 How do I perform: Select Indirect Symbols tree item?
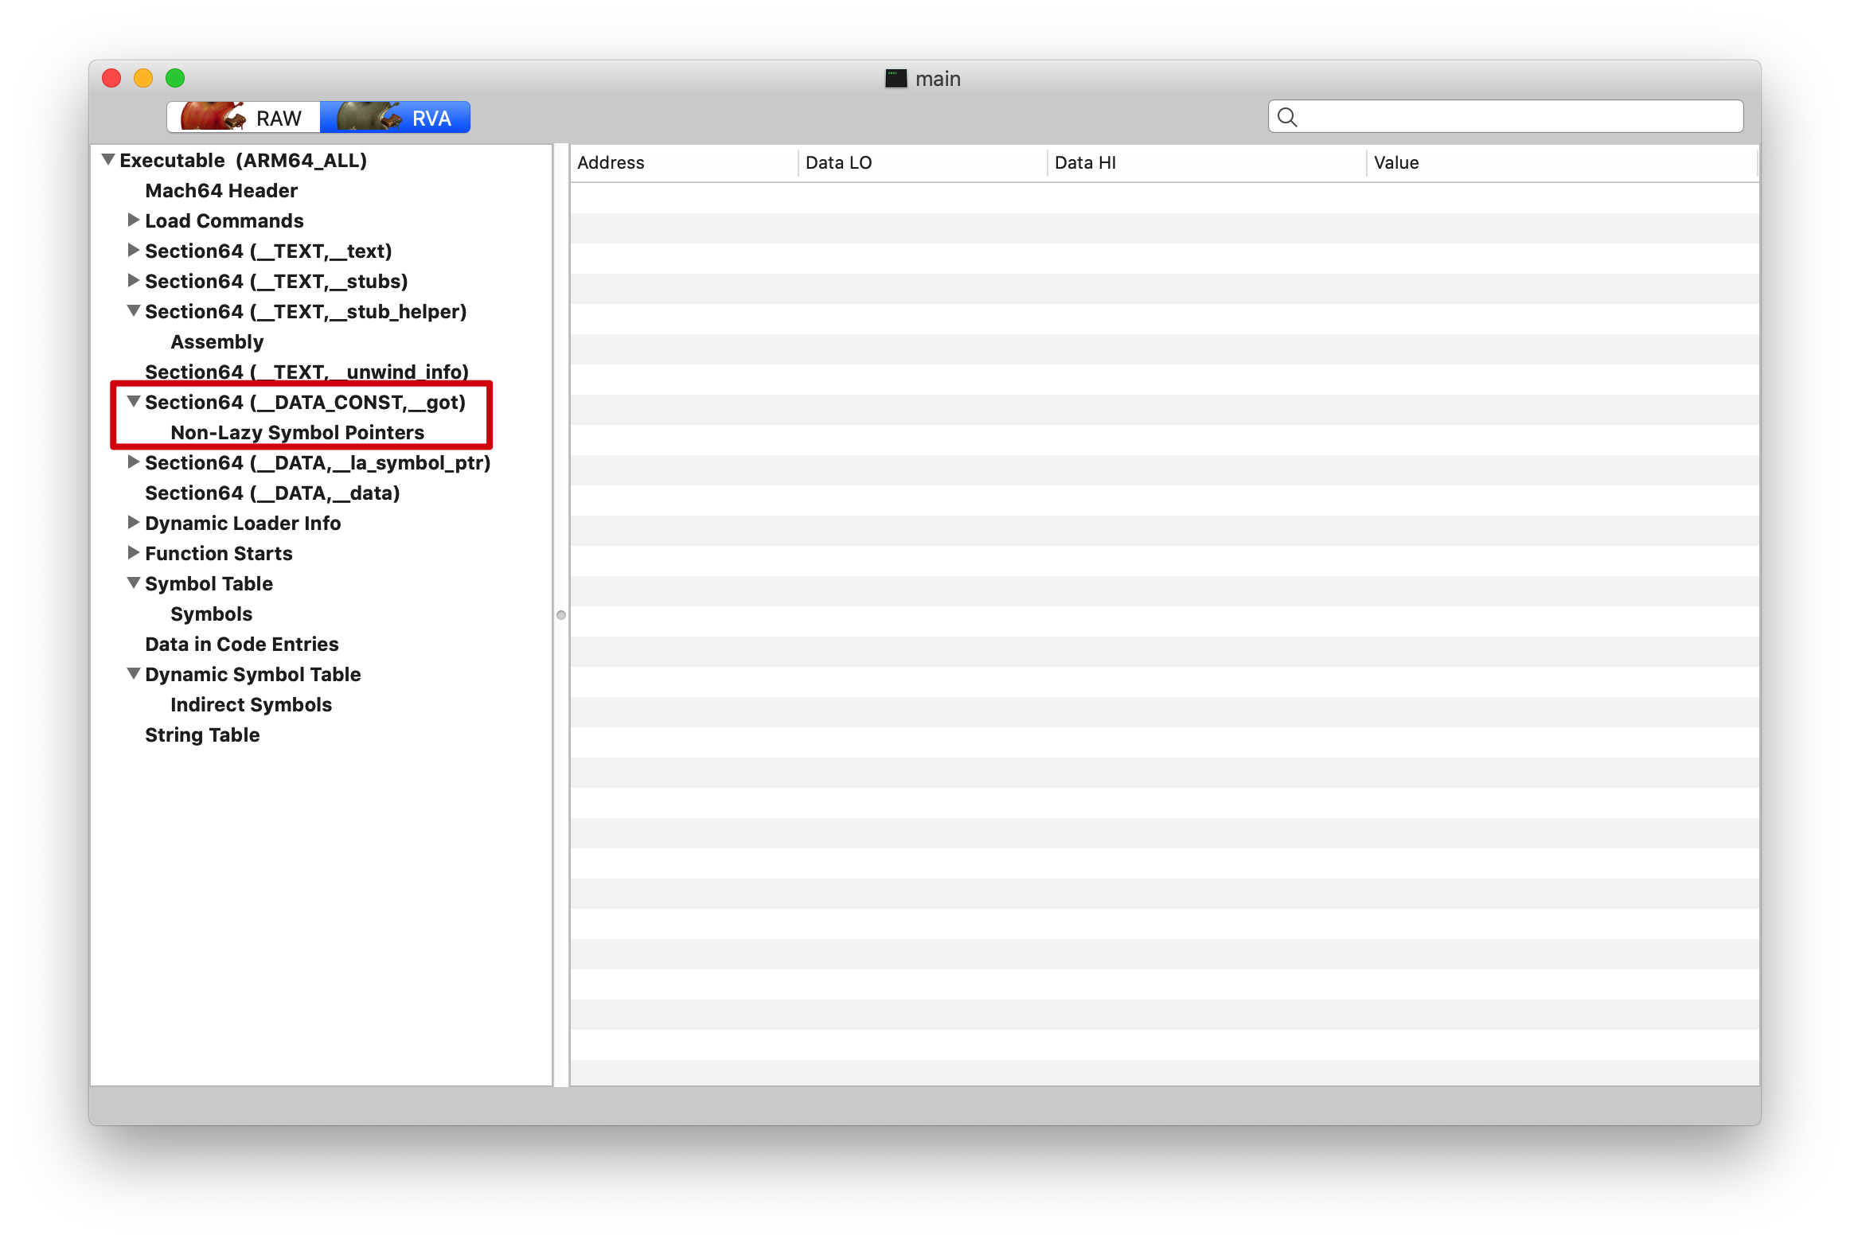(250, 703)
